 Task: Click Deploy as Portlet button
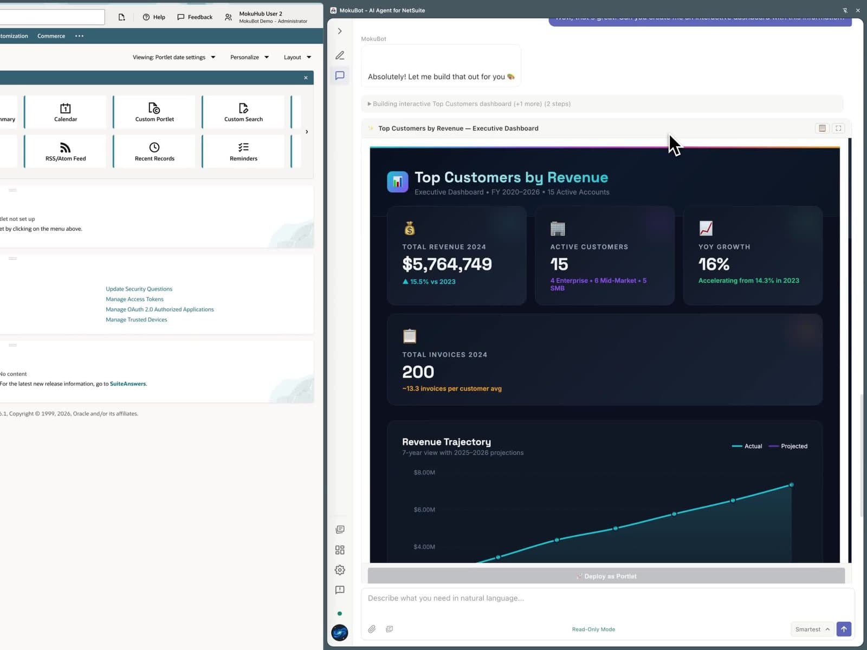[x=606, y=576]
